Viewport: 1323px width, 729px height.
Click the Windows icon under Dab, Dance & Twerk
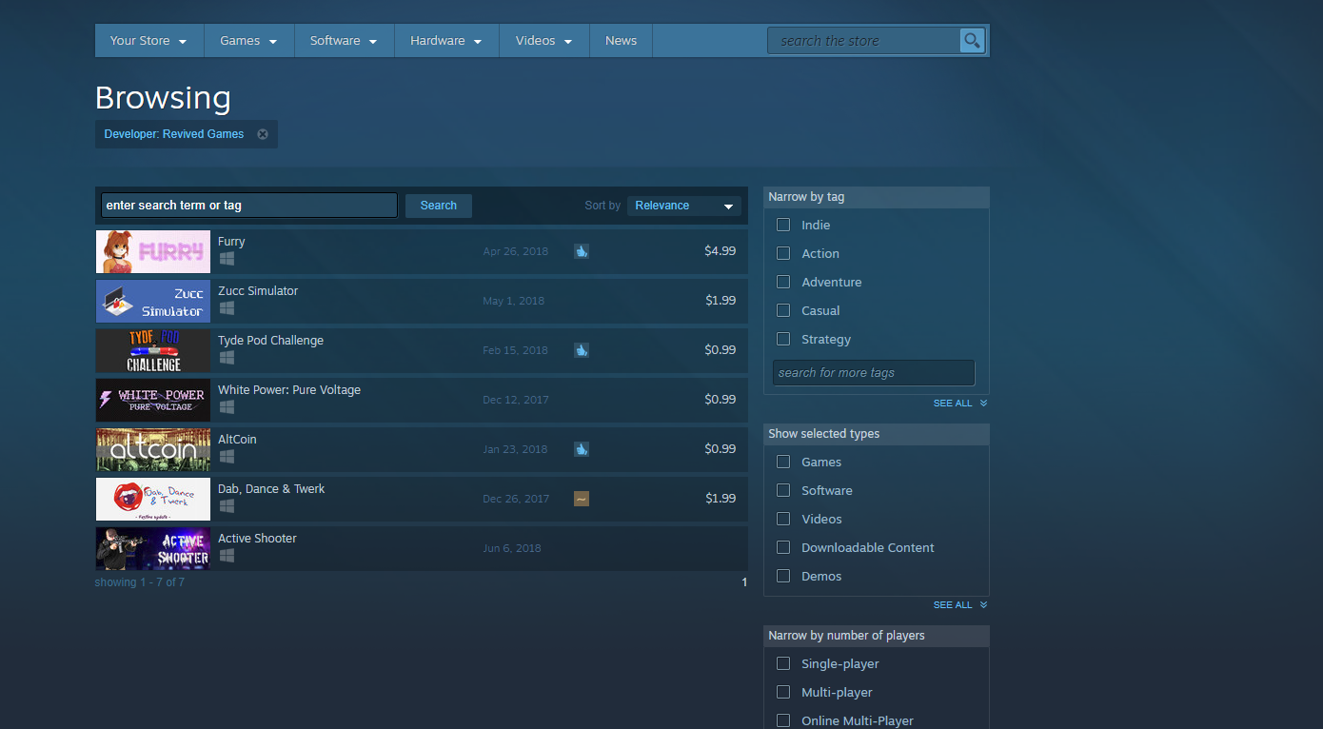227,506
